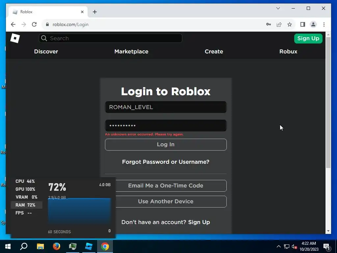Click the username field with ROMAN_LEVEL
This screenshot has width=337, height=253.
pyautogui.click(x=166, y=107)
